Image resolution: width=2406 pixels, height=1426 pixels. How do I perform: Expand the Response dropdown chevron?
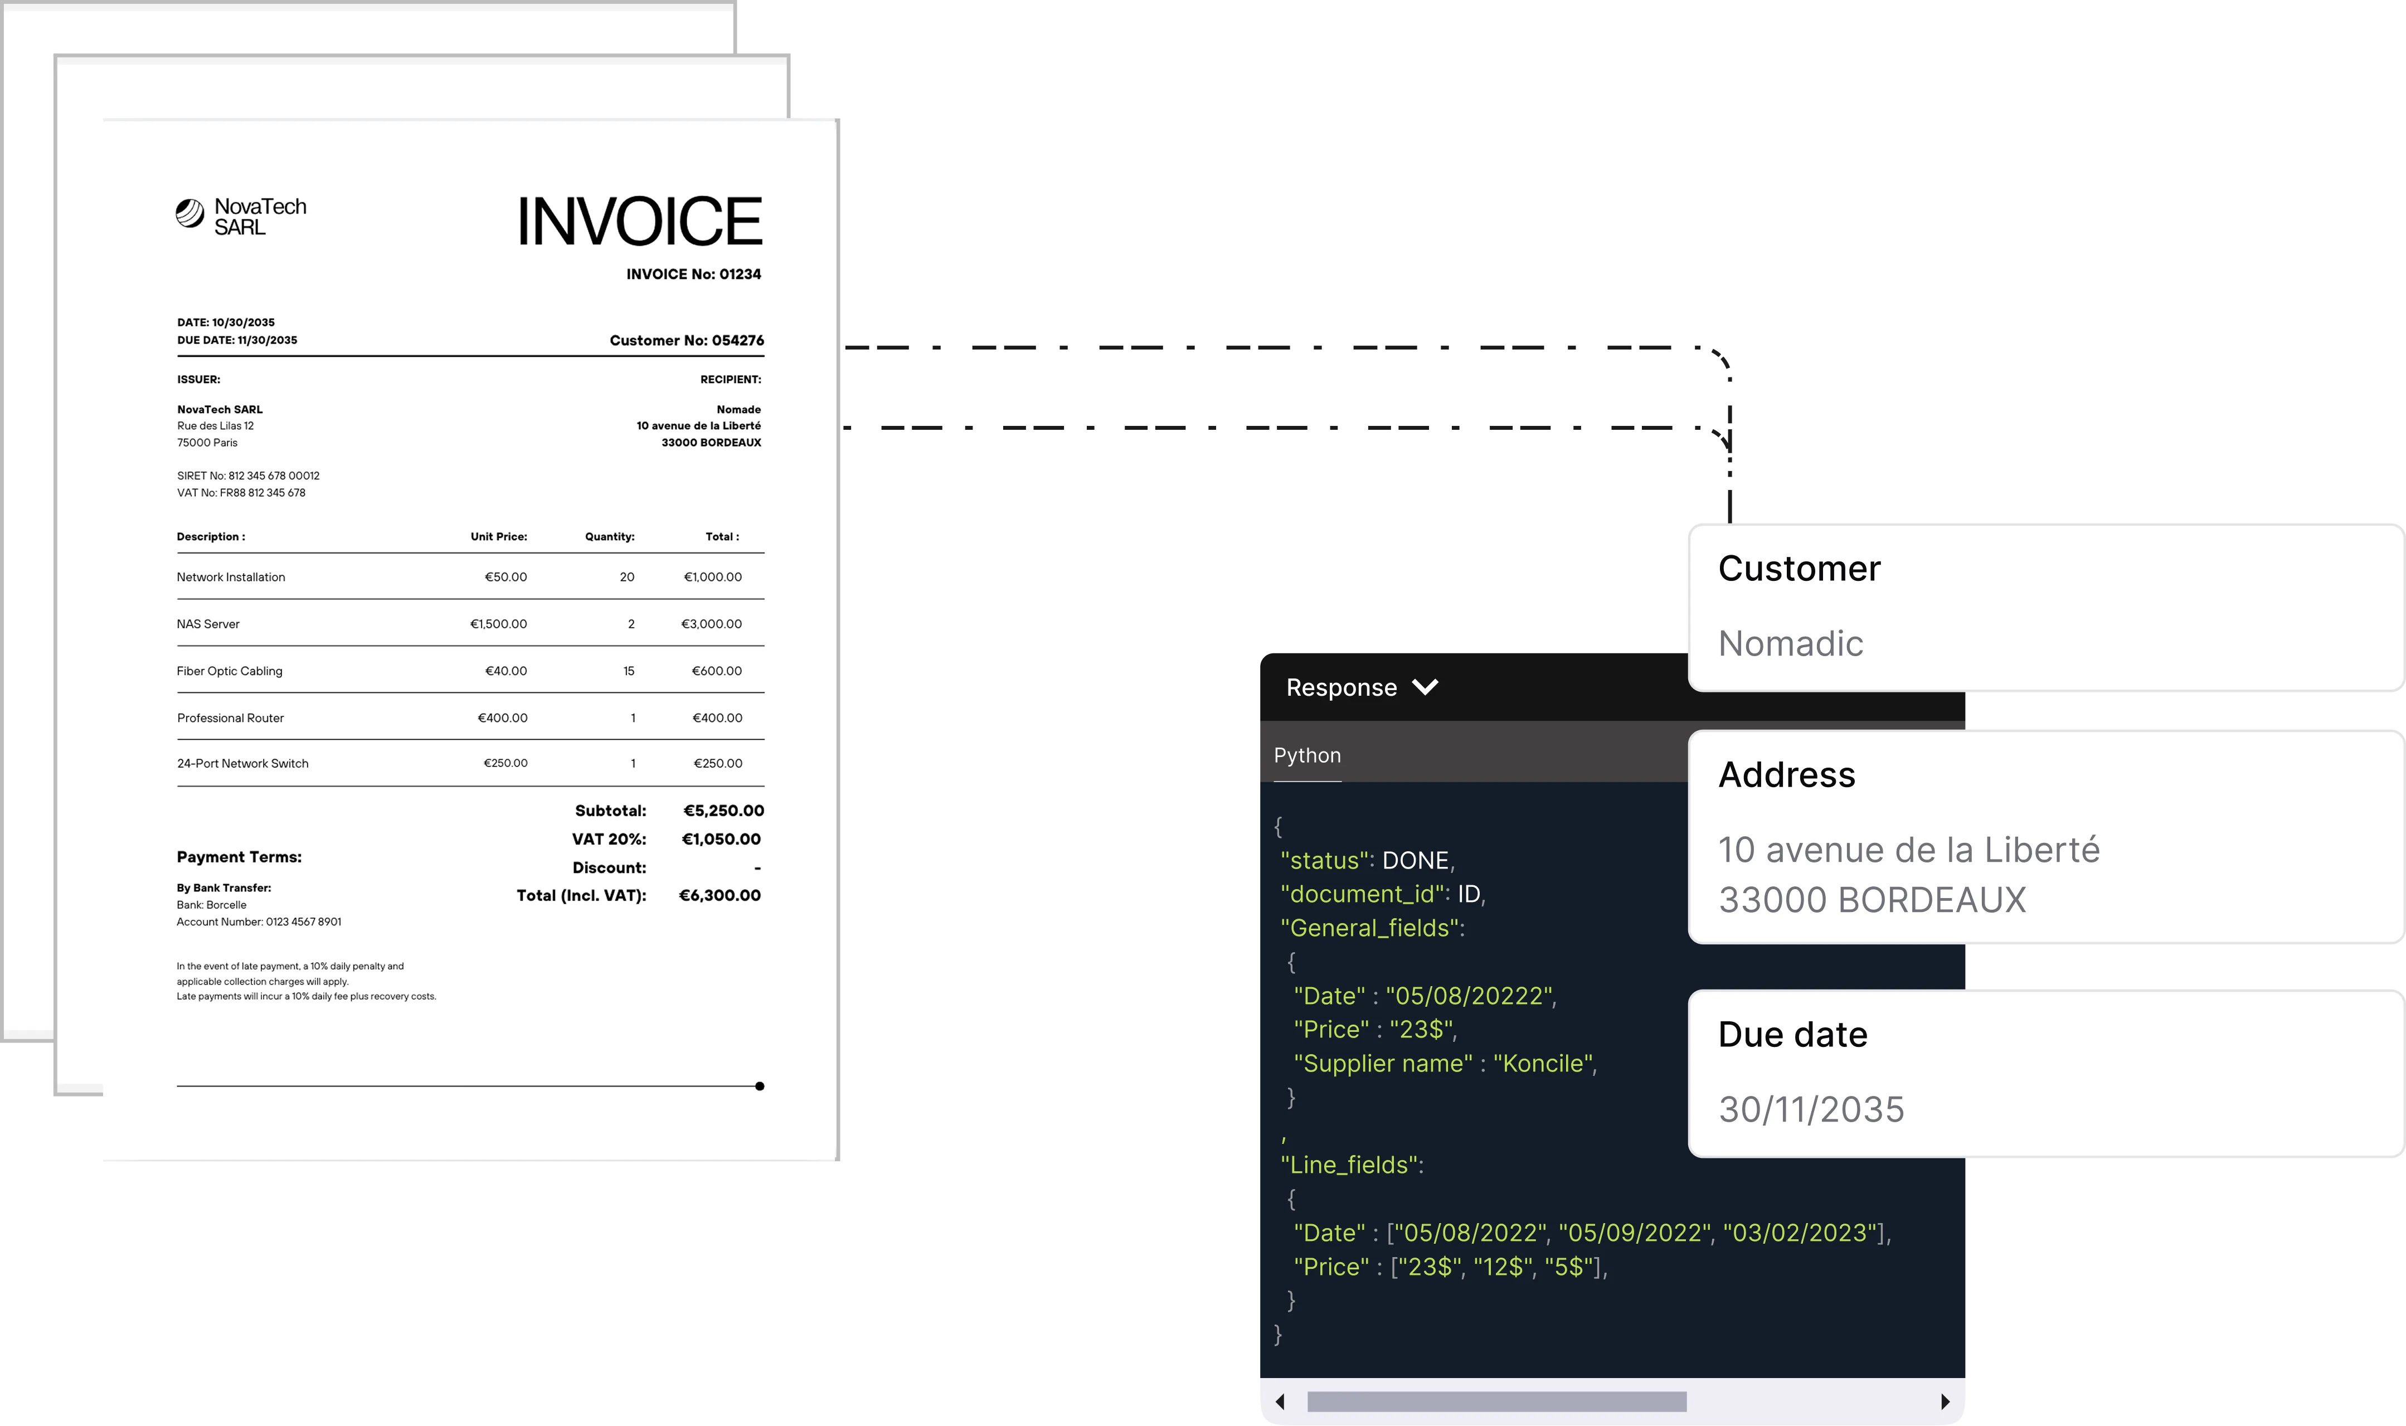point(1425,687)
